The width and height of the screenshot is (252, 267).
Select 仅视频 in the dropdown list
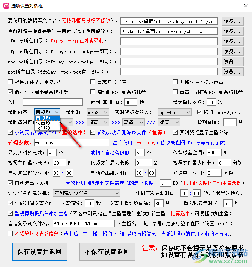click(x=47, y=128)
